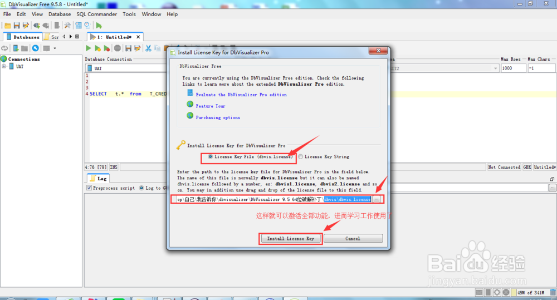
Task: Click the 45M of 341M memory usage bar
Action: [x=531, y=293]
